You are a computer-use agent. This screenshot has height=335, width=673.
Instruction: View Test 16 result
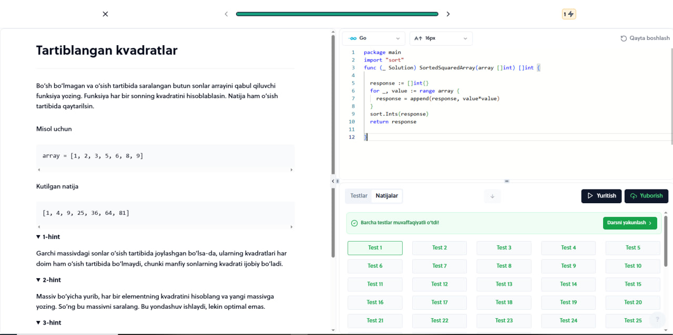tap(375, 302)
